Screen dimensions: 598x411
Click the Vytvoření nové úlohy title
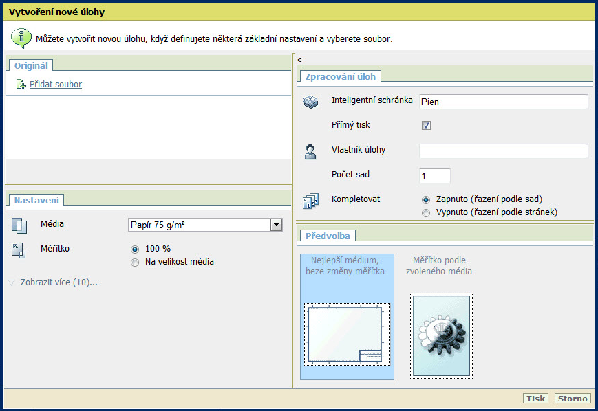(56, 12)
